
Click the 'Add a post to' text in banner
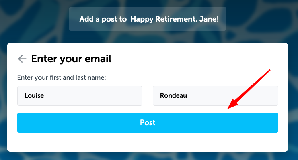tap(103, 19)
